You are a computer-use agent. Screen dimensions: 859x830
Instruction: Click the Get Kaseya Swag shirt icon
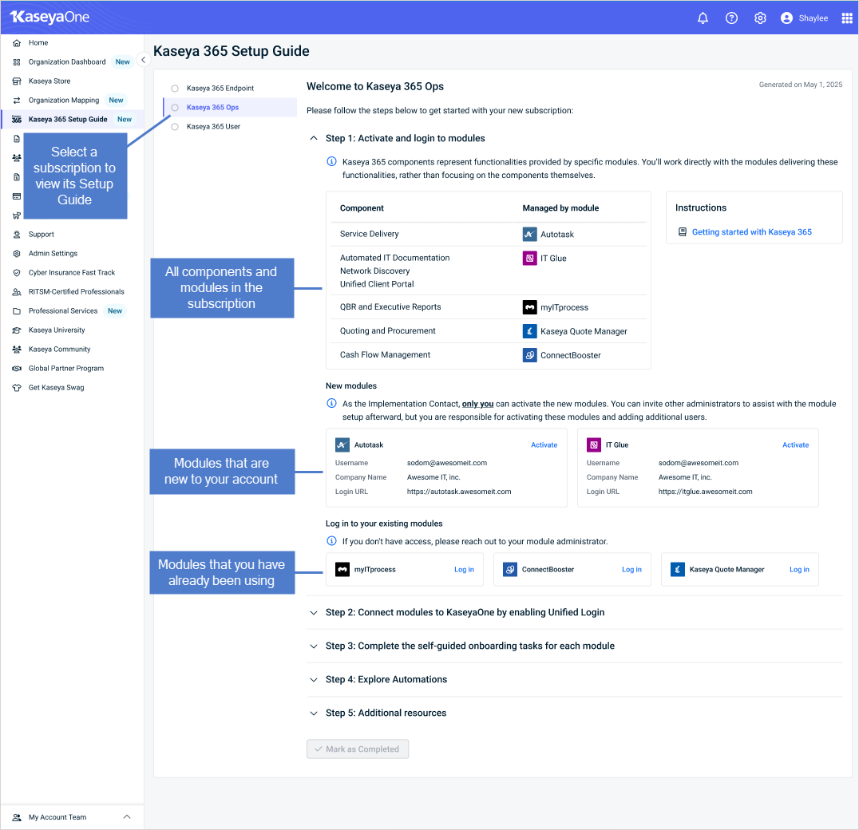[17, 388]
